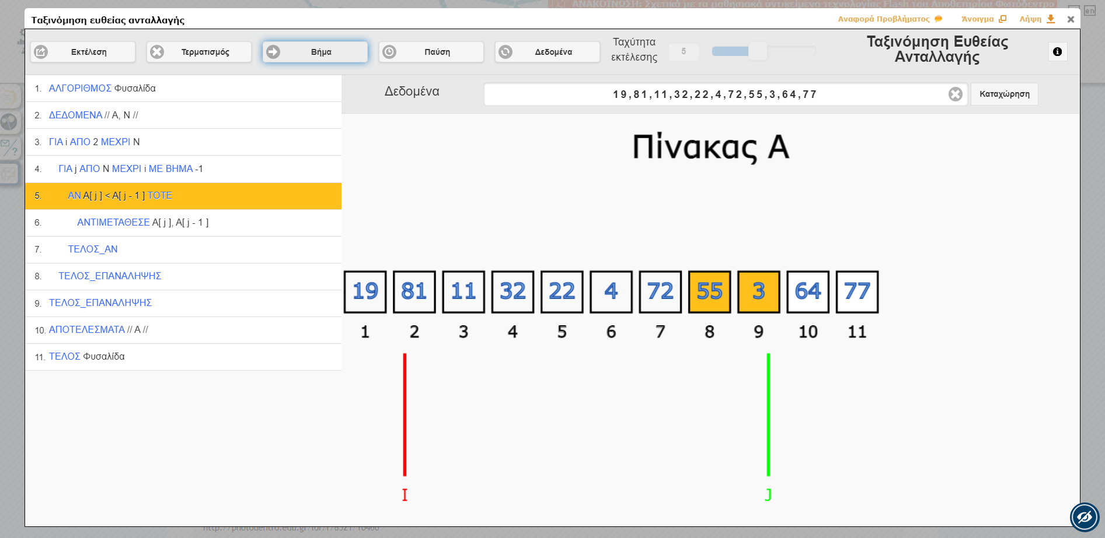This screenshot has width=1105, height=538.
Task: Submit data with Καταχώρηση button
Action: [1004, 94]
